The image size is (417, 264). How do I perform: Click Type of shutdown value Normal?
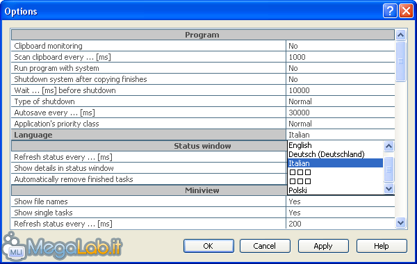341,101
